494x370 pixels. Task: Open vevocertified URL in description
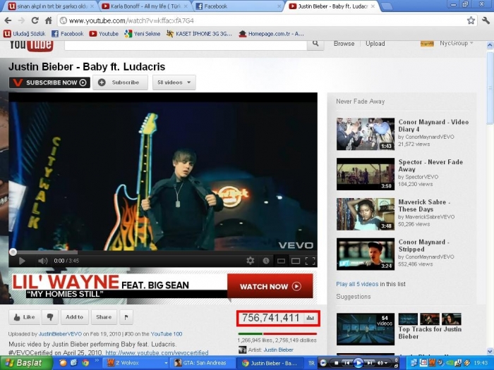(157, 352)
